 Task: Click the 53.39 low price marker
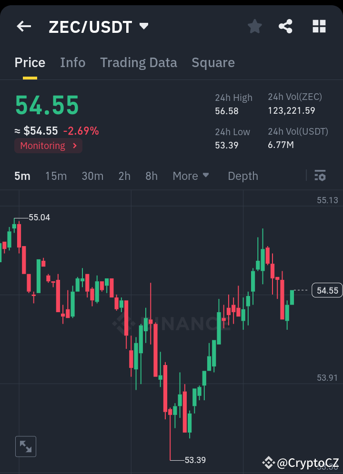195,460
